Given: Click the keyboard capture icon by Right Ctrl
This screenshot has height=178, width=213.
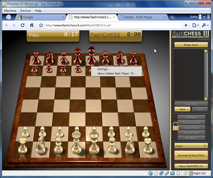Looking at the screenshot, I should click(191, 173).
